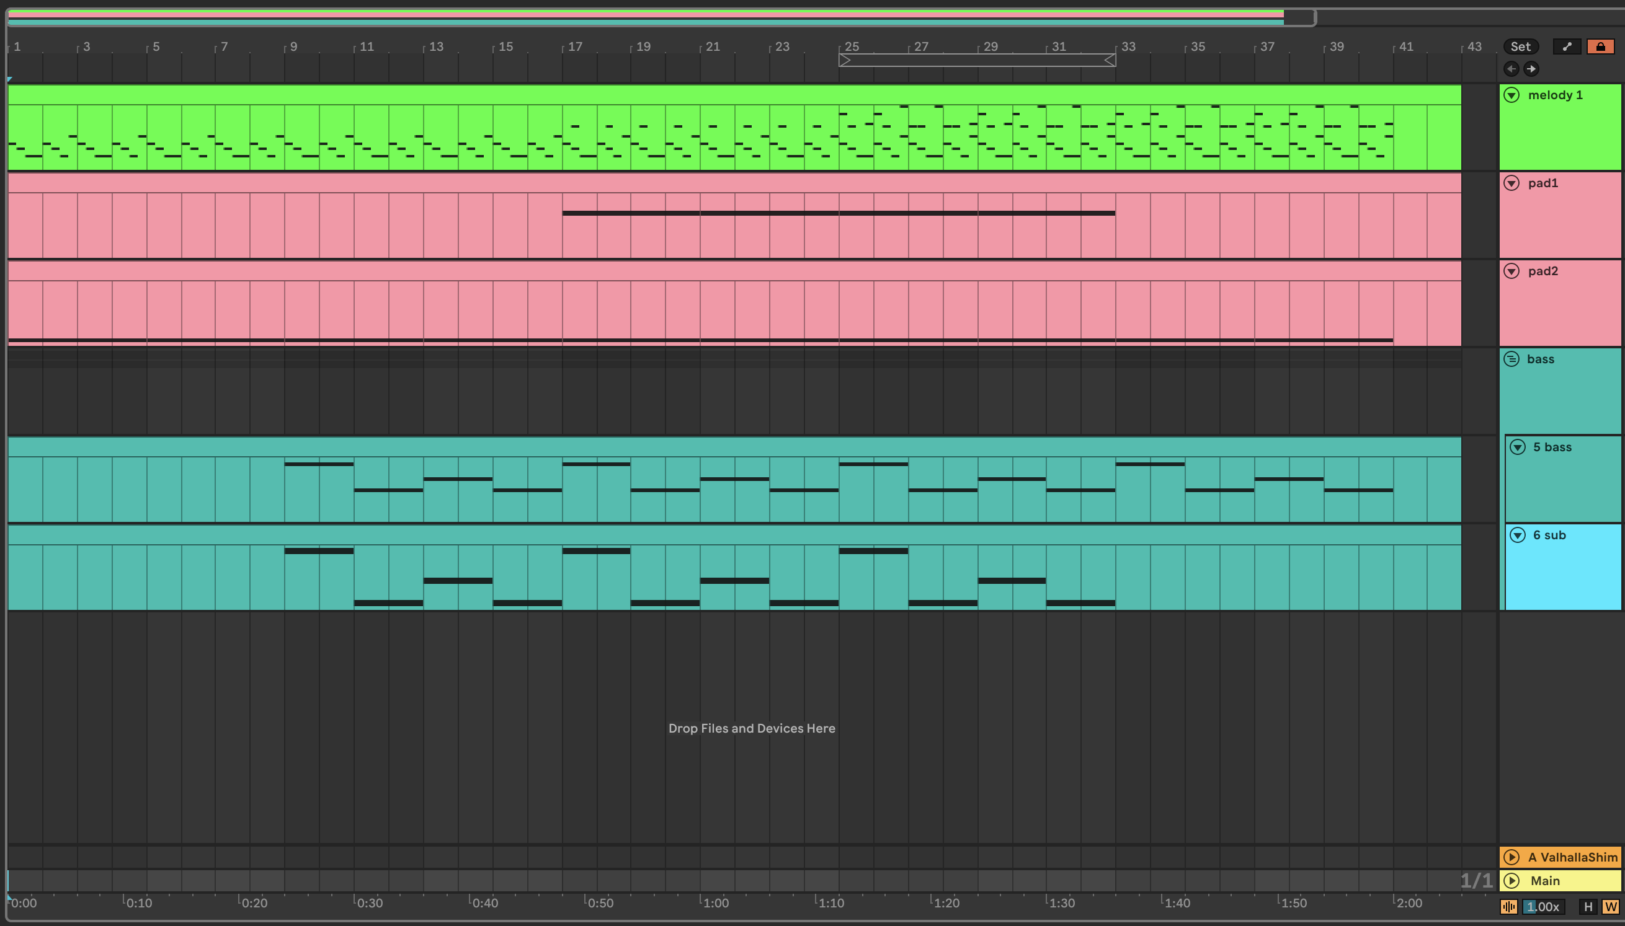Click bar 9 in the beat ruler
Image resolution: width=1625 pixels, height=926 pixels.
click(293, 46)
